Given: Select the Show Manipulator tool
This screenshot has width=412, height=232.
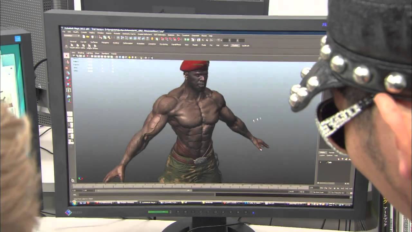Looking at the screenshot, I should point(69,101).
